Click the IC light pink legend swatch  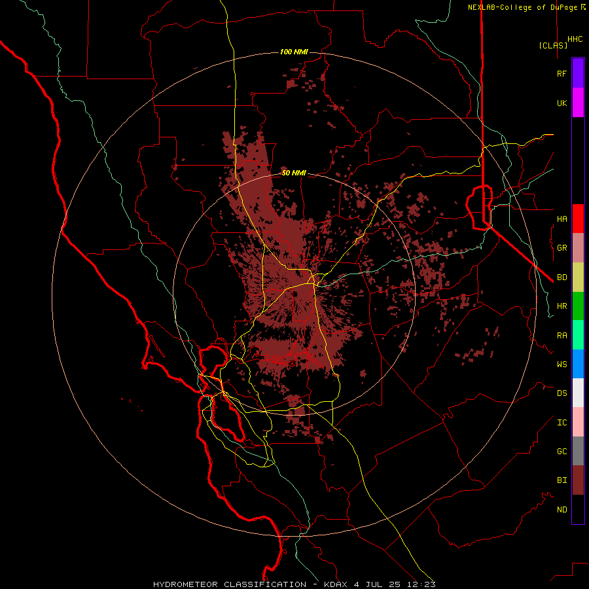coord(578,422)
